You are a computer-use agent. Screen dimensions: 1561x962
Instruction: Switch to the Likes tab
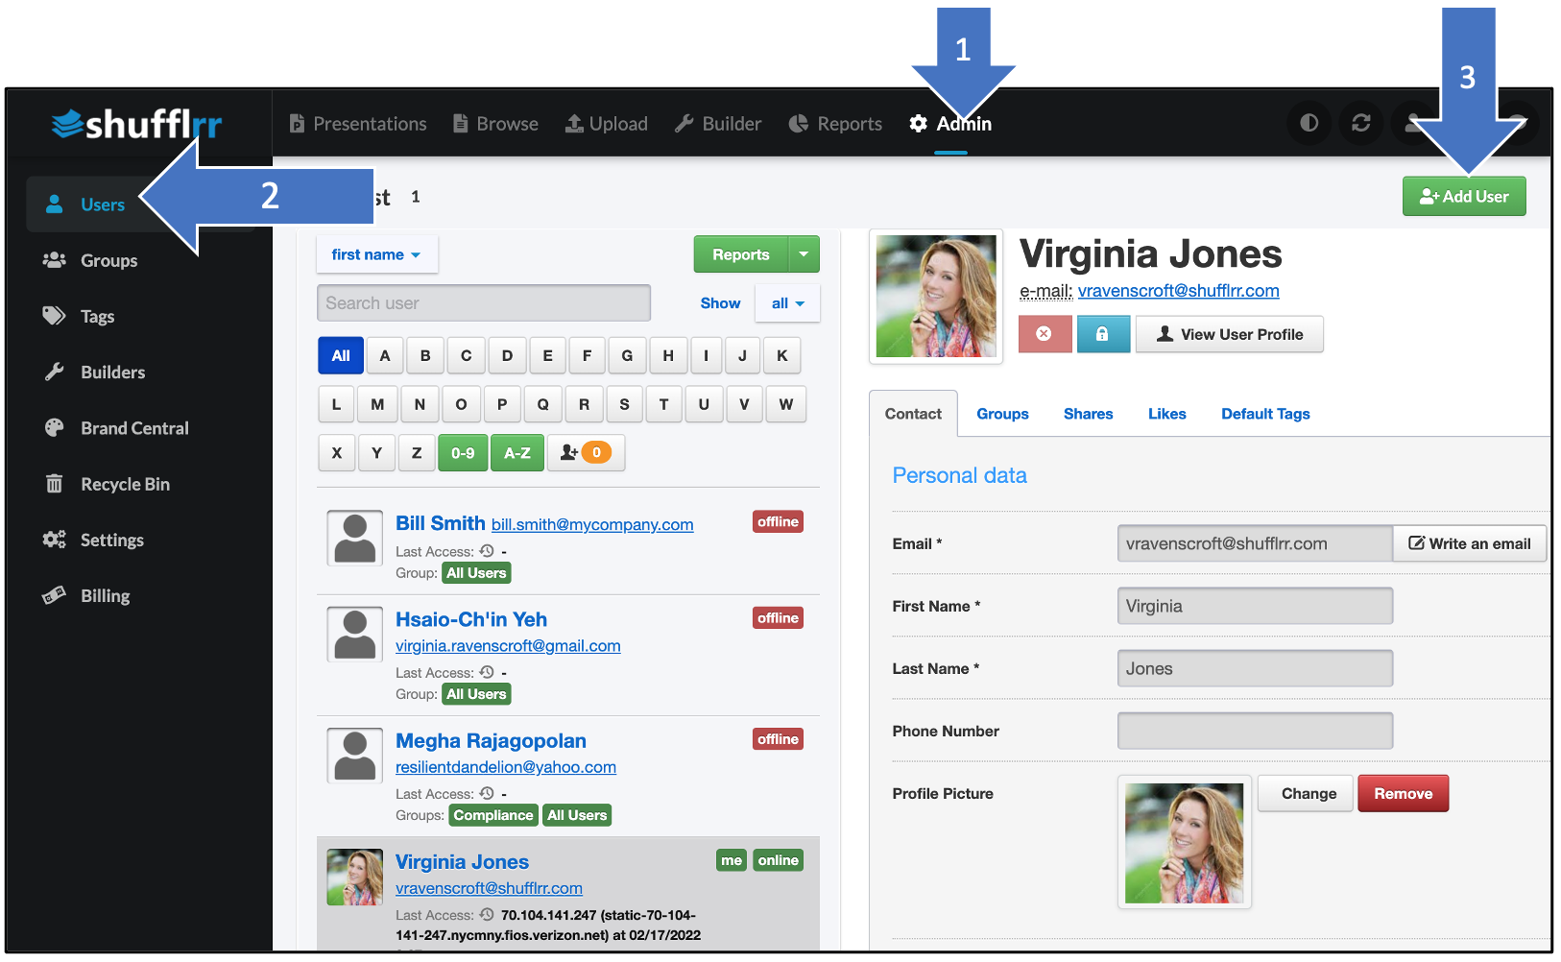click(1167, 414)
